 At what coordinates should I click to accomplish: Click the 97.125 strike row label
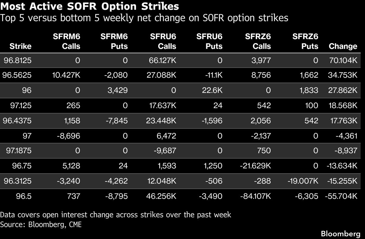[20, 105]
